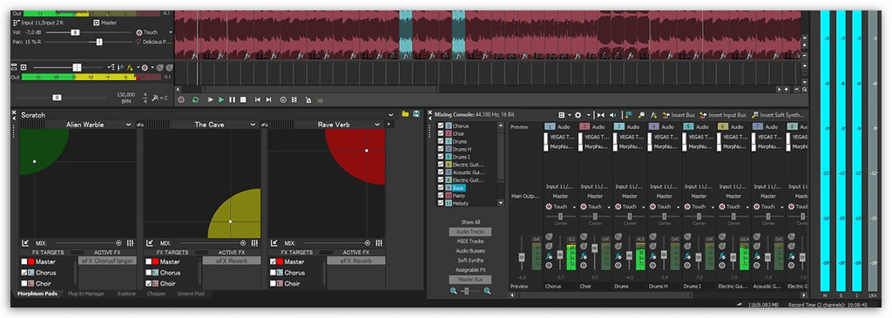Switch to the Plug-In Manager tab
892x318 pixels.
[x=85, y=294]
